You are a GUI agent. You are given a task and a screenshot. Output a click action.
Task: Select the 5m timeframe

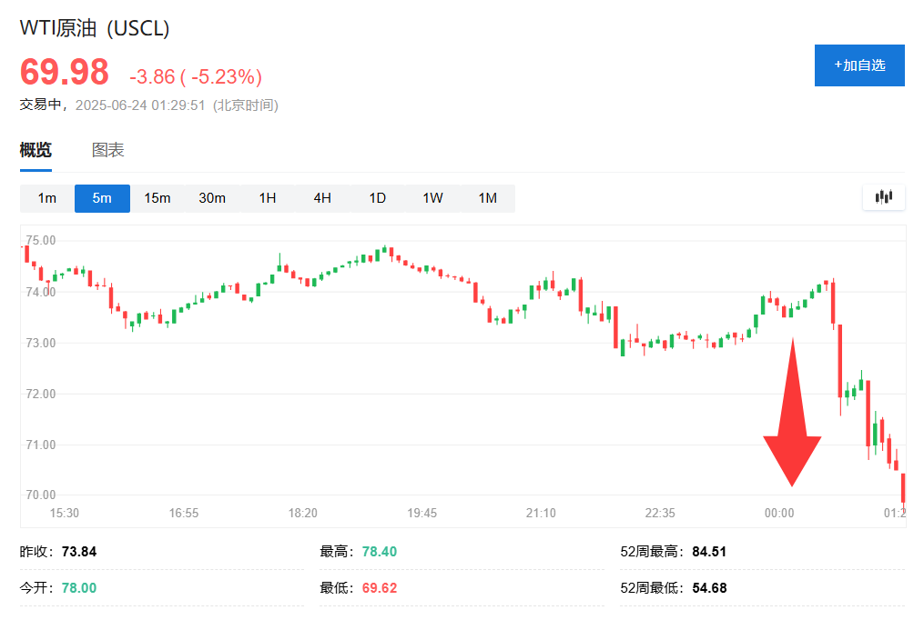click(102, 198)
